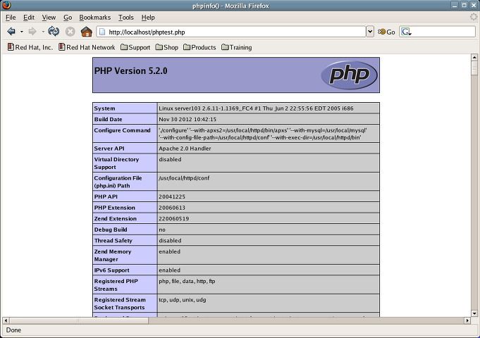The height and width of the screenshot is (338, 480).
Task: Click the PHP Version 5.2.0 heading
Action: (x=130, y=71)
